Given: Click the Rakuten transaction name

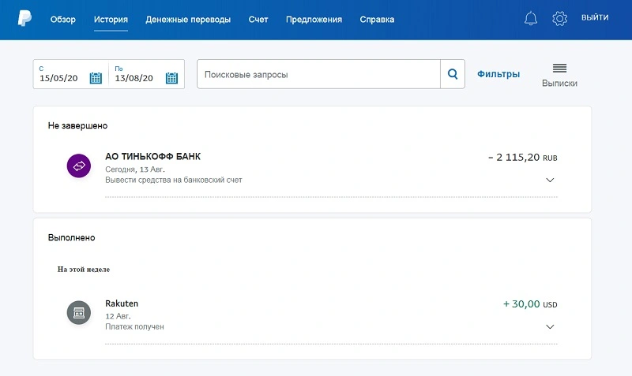Looking at the screenshot, I should [x=122, y=303].
